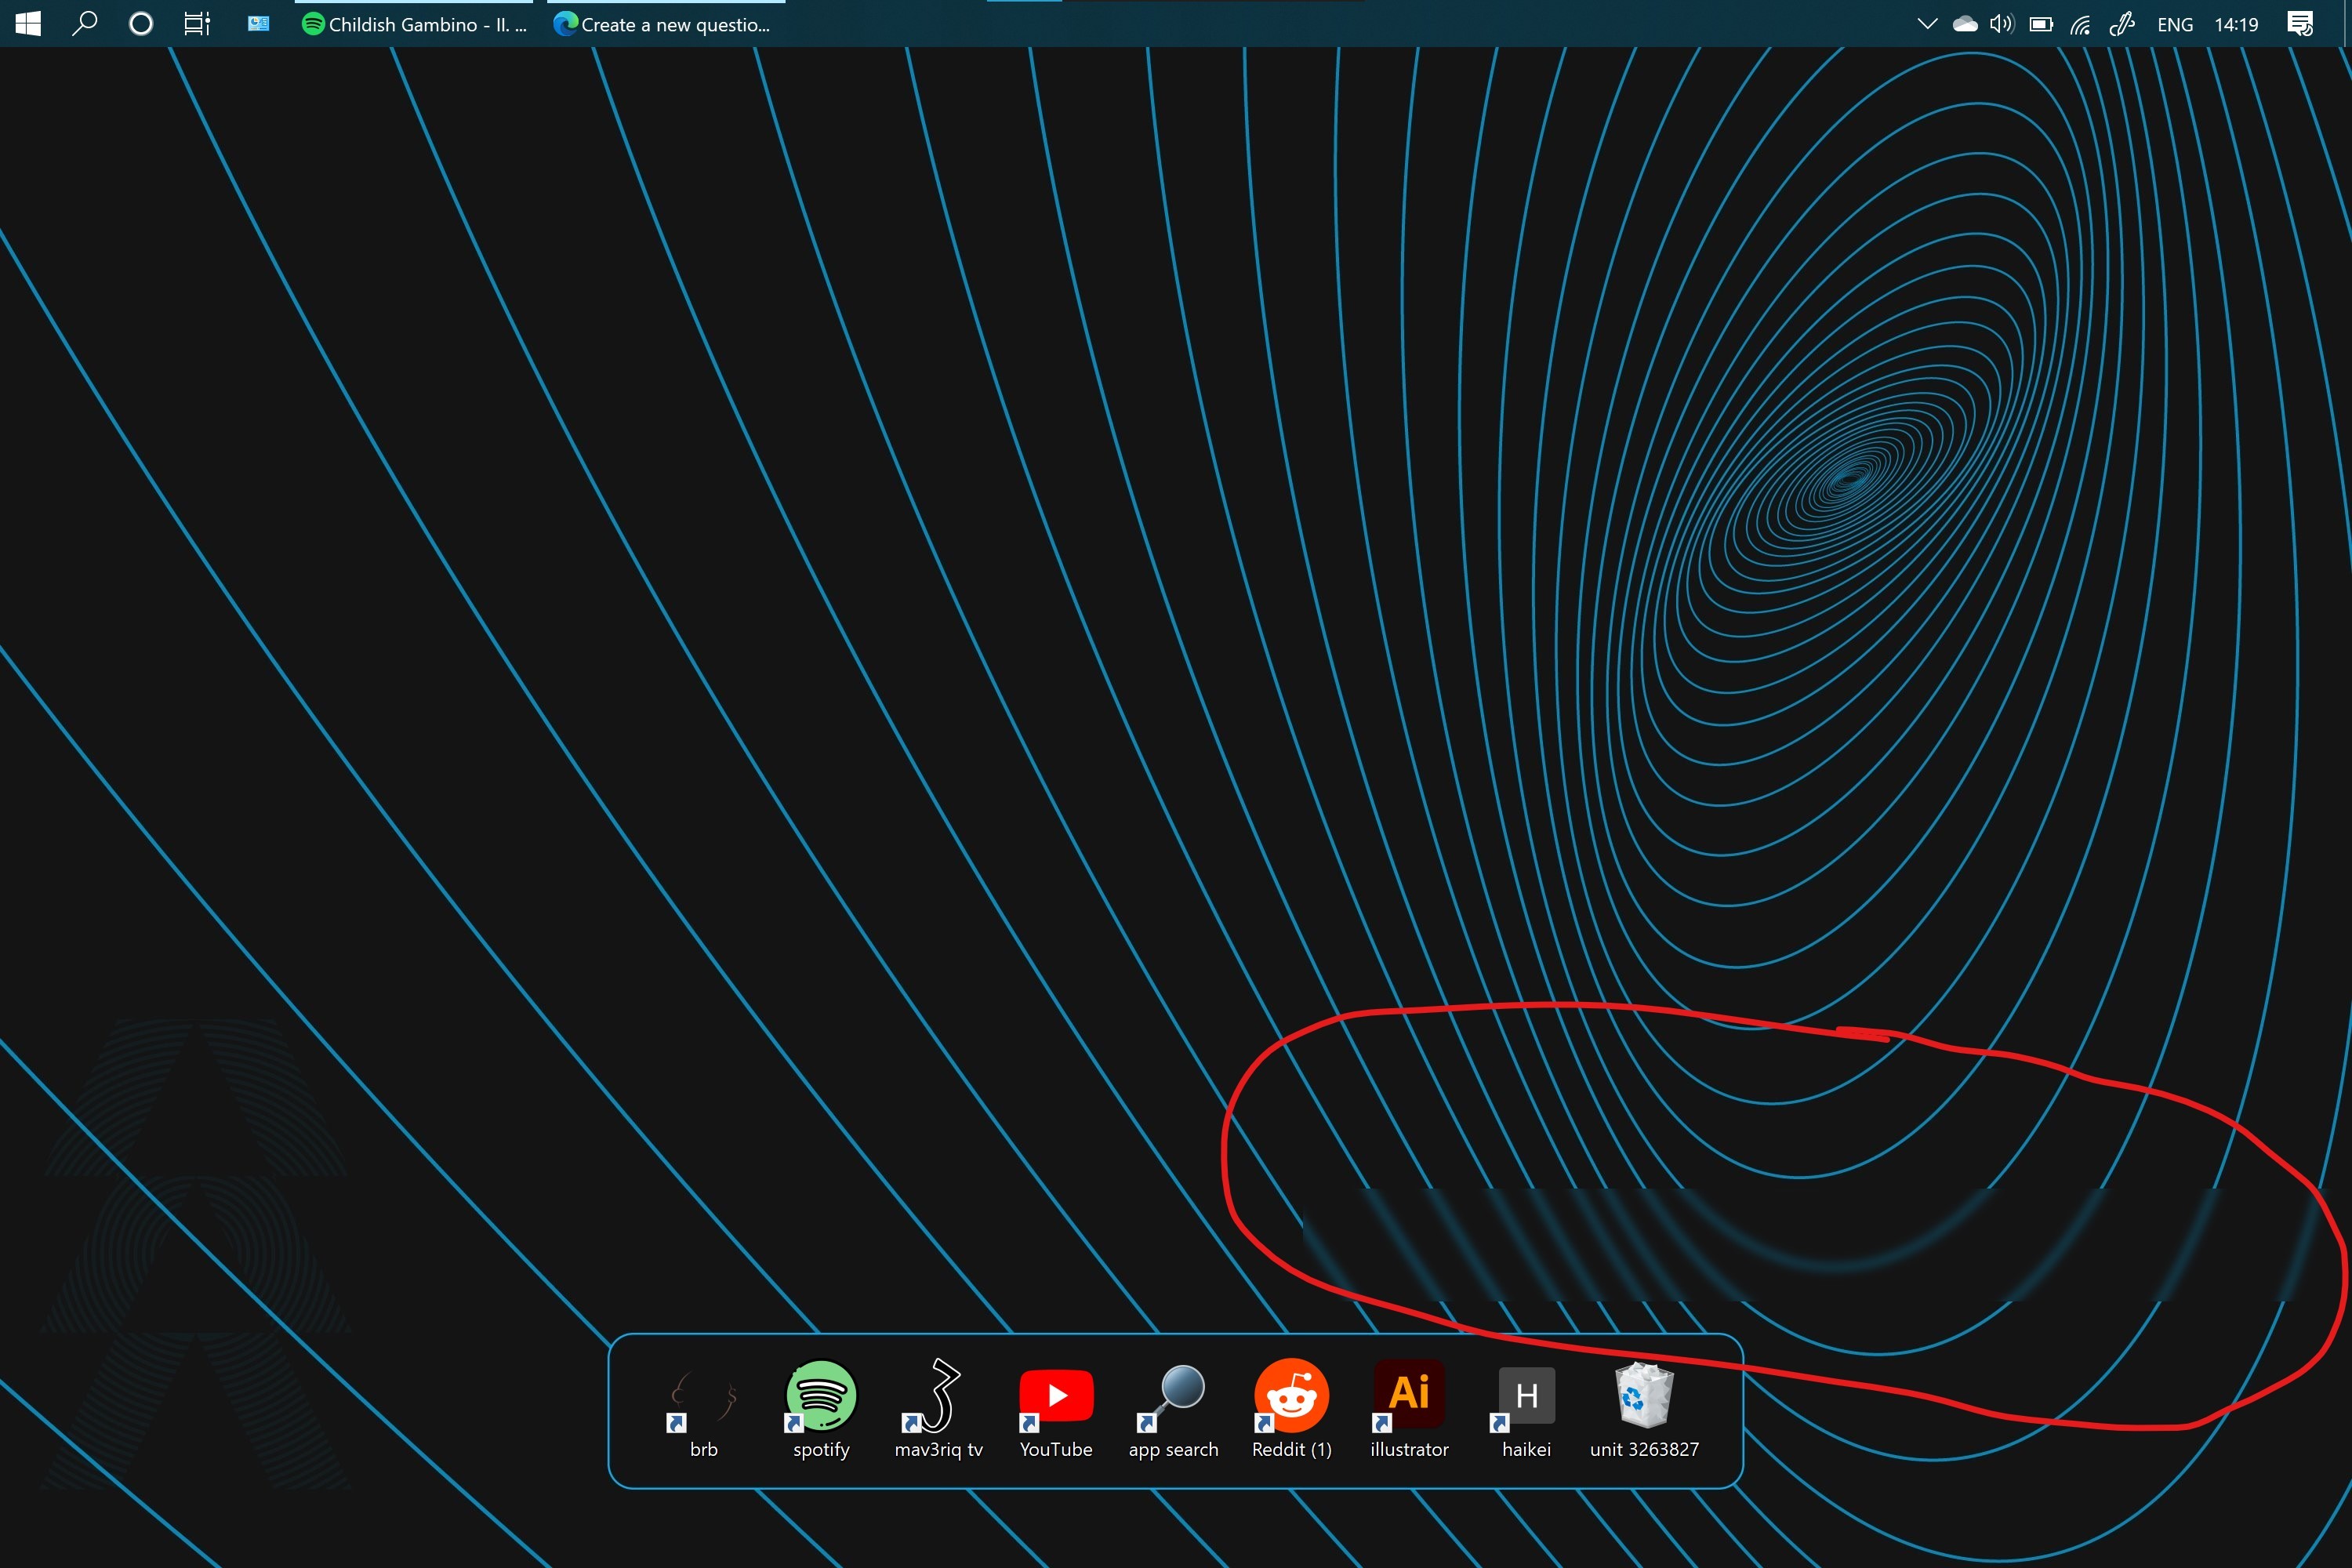
Task: Switch to the Create a new question Edge window
Action: [x=664, y=24]
